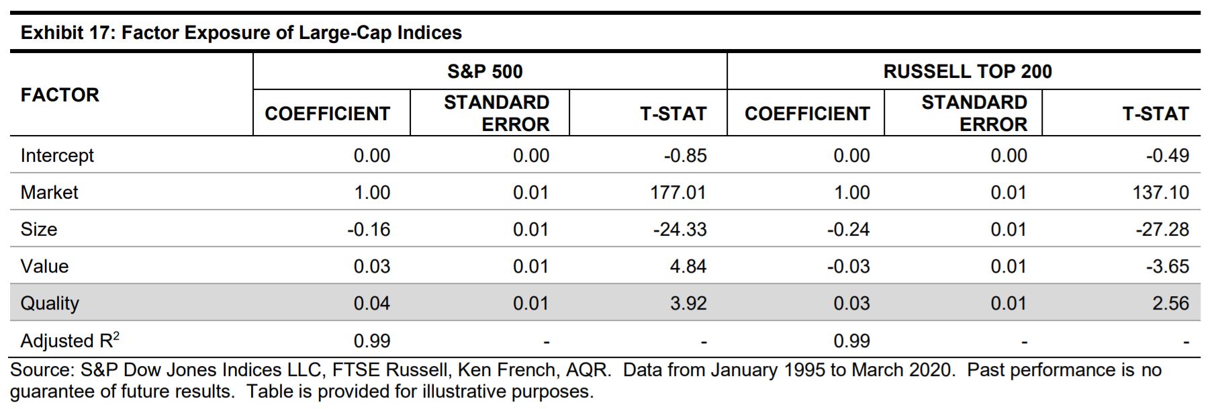
Task: Click the Adjusted R² row label
Action: pyautogui.click(x=70, y=340)
